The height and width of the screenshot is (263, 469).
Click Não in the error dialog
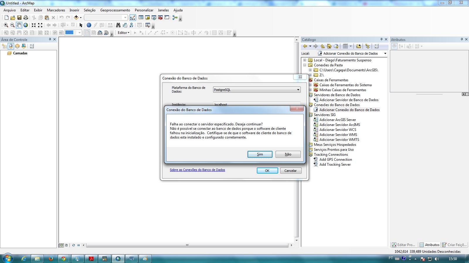pos(288,154)
